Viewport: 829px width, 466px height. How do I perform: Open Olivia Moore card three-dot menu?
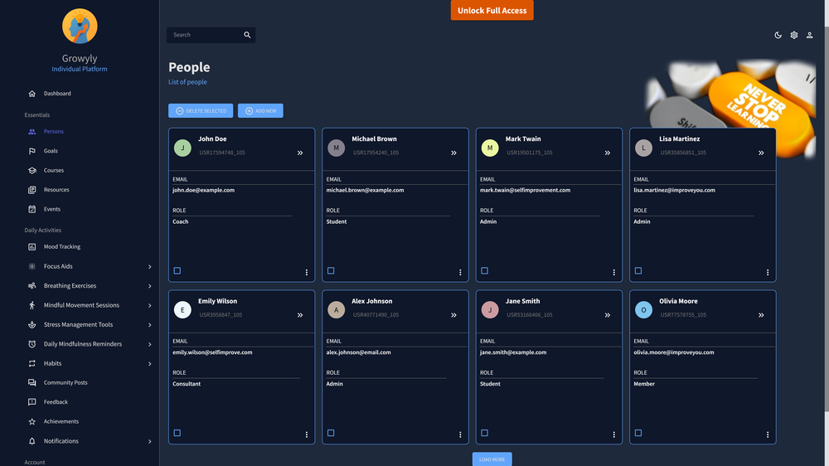coord(768,434)
